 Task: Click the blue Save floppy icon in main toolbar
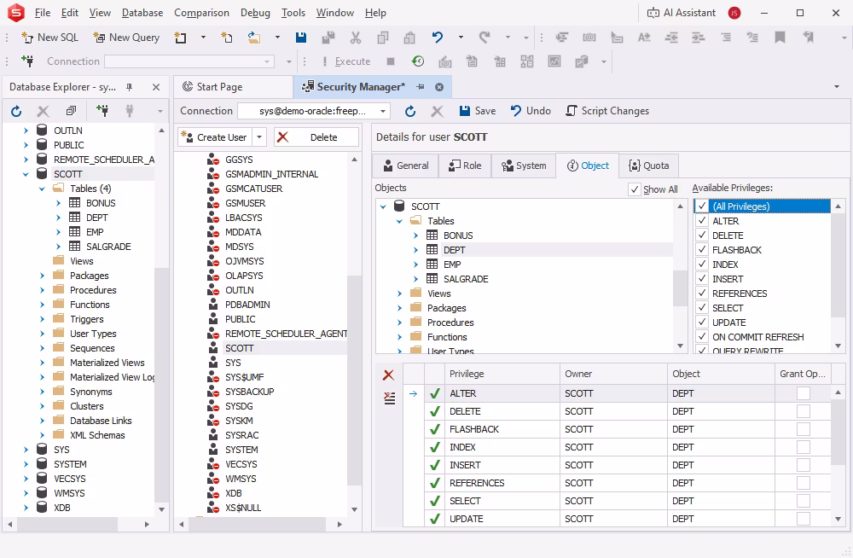pyautogui.click(x=301, y=38)
